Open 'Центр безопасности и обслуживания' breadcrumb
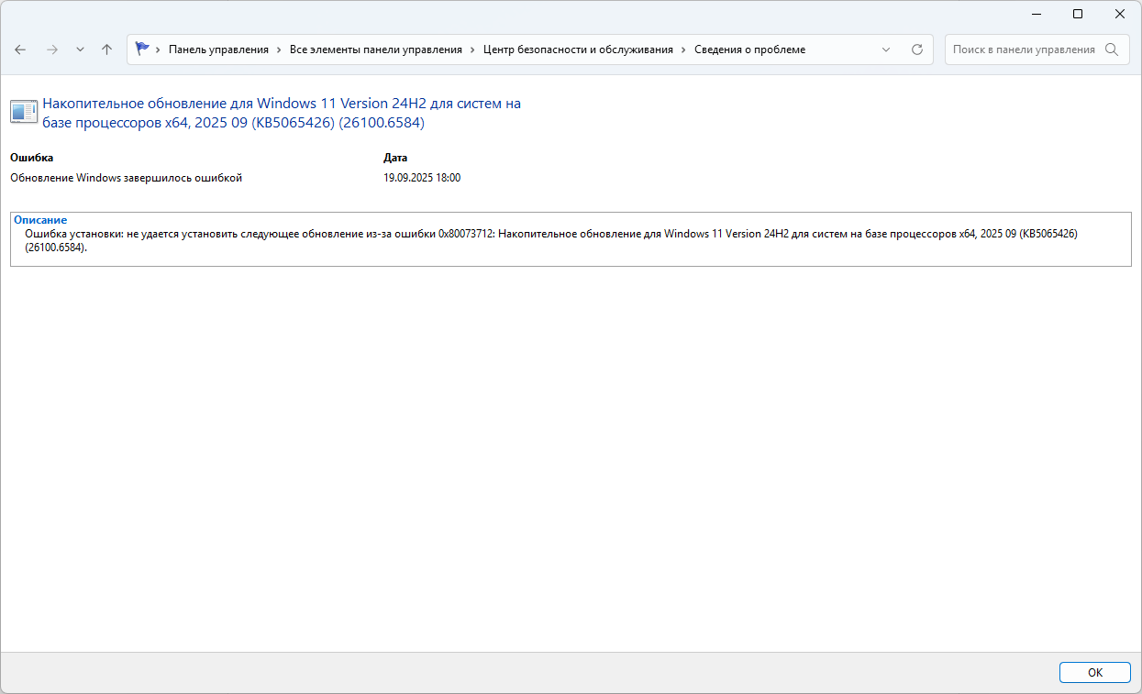 point(578,50)
